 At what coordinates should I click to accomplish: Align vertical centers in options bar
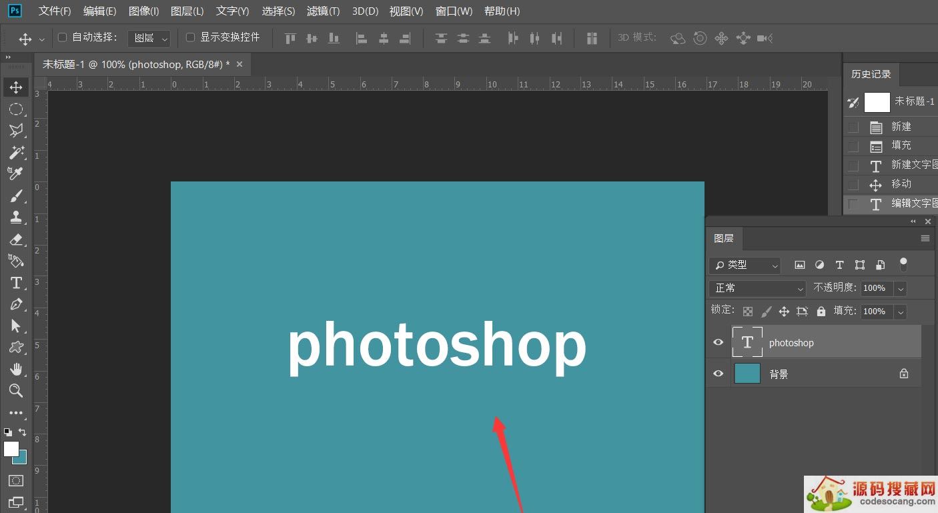coord(312,39)
